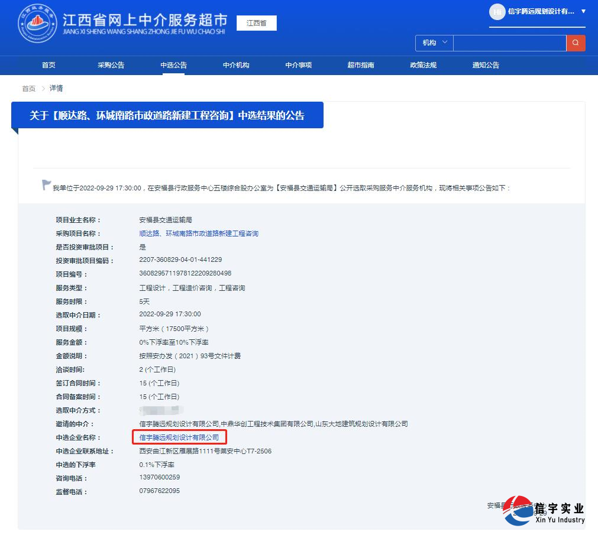Click the 顺达路、环城南路 project name link
The image size is (598, 535).
coord(198,233)
